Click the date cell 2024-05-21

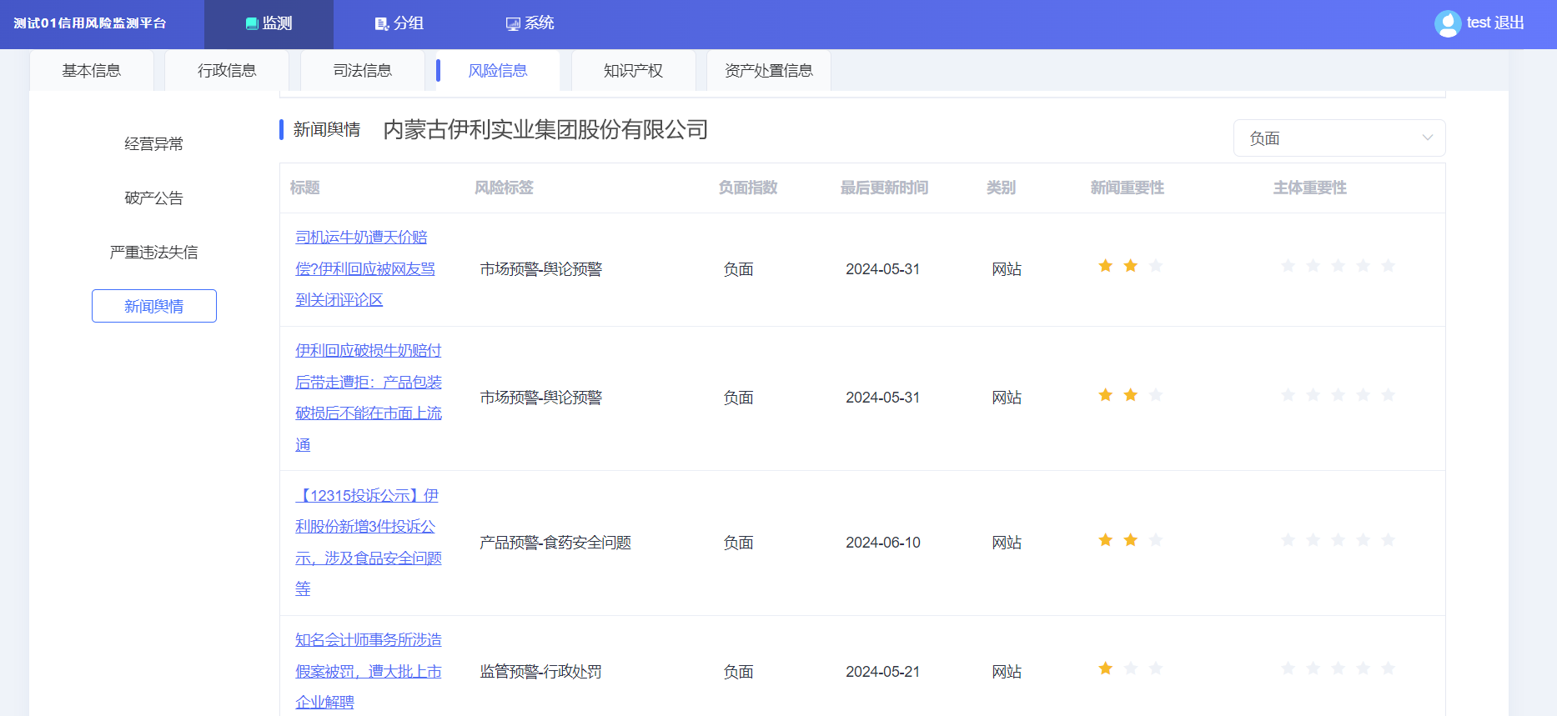883,672
